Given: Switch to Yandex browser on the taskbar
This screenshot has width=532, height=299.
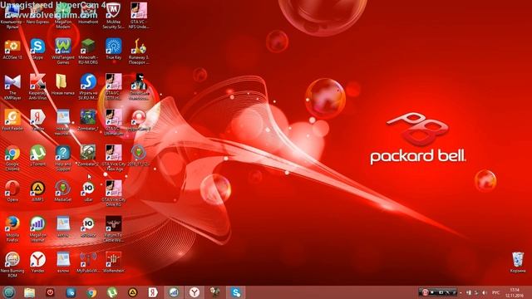Looking at the screenshot, I should tap(195, 292).
